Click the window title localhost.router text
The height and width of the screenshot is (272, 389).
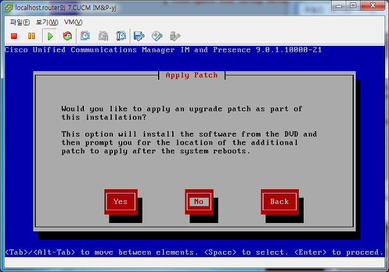coord(65,7)
